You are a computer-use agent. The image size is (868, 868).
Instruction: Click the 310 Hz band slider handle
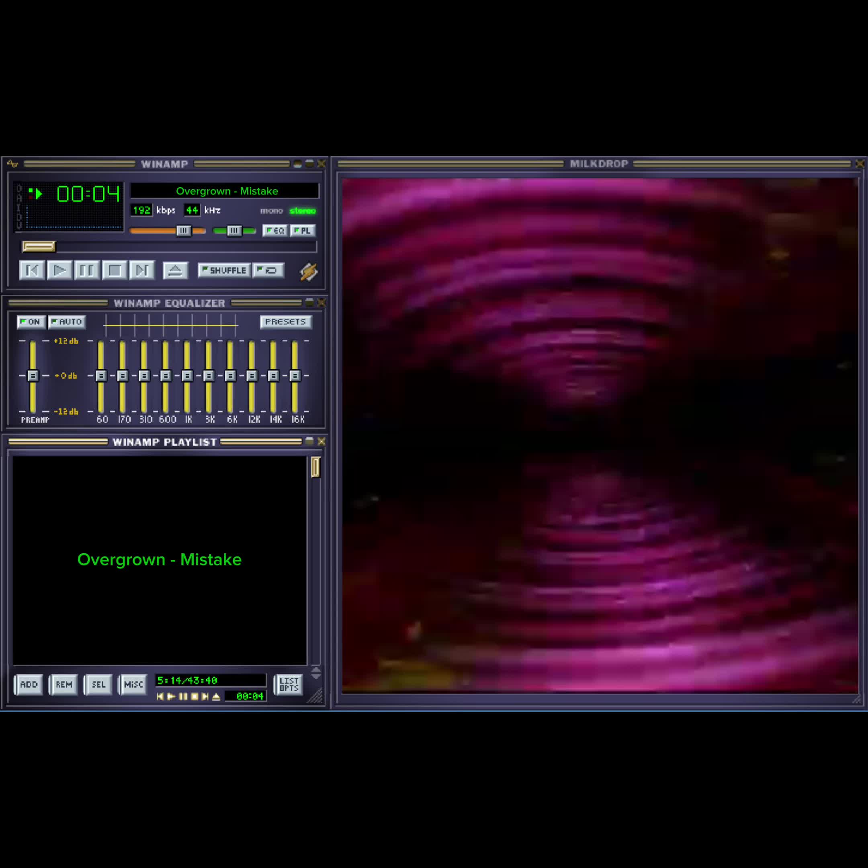click(x=144, y=376)
